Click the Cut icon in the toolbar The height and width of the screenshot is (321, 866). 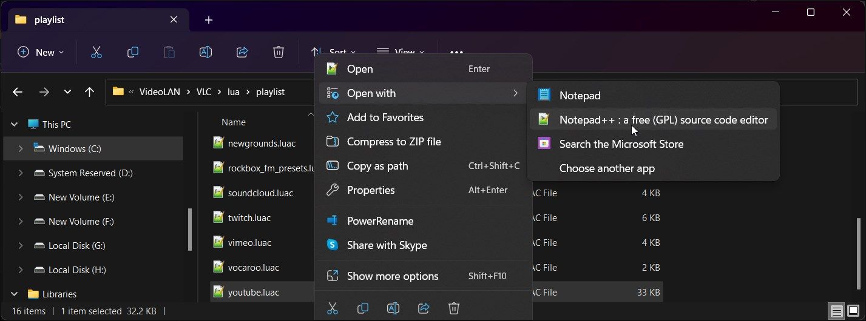pyautogui.click(x=96, y=52)
